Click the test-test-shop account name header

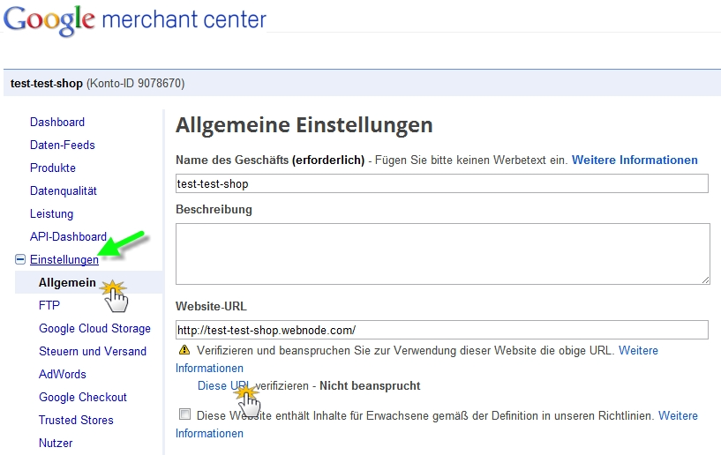coord(47,83)
